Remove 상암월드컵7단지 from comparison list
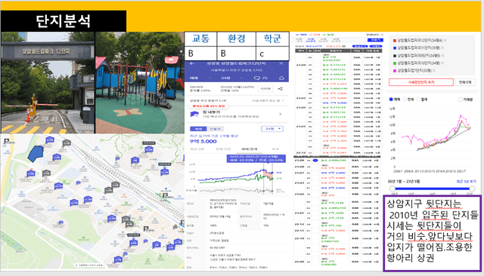Viewport: 484px width, 276px height. [x=433, y=70]
